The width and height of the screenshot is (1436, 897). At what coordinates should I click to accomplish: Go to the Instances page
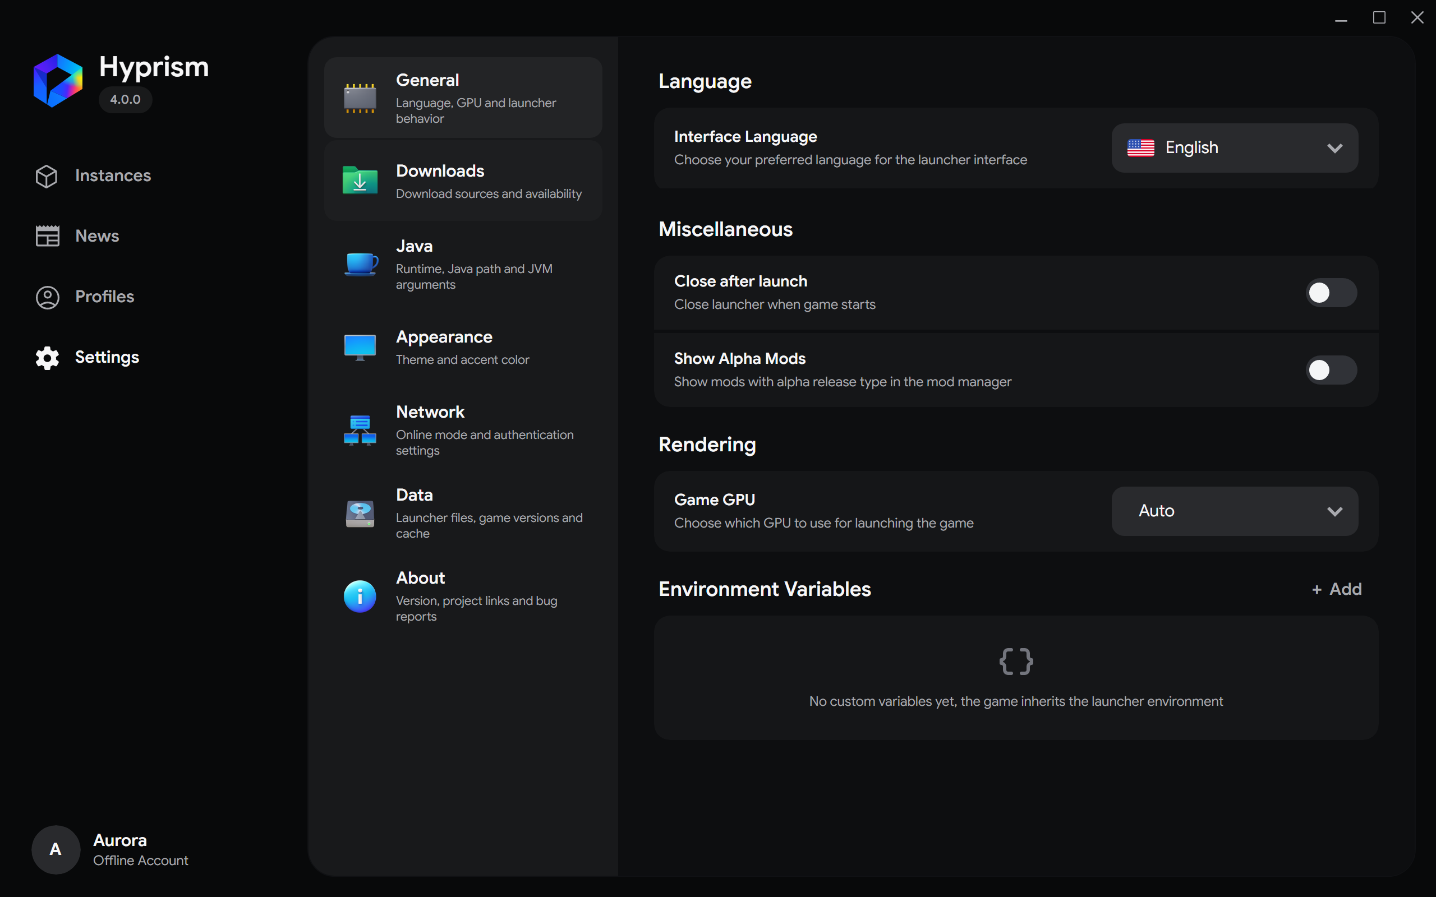[113, 175]
